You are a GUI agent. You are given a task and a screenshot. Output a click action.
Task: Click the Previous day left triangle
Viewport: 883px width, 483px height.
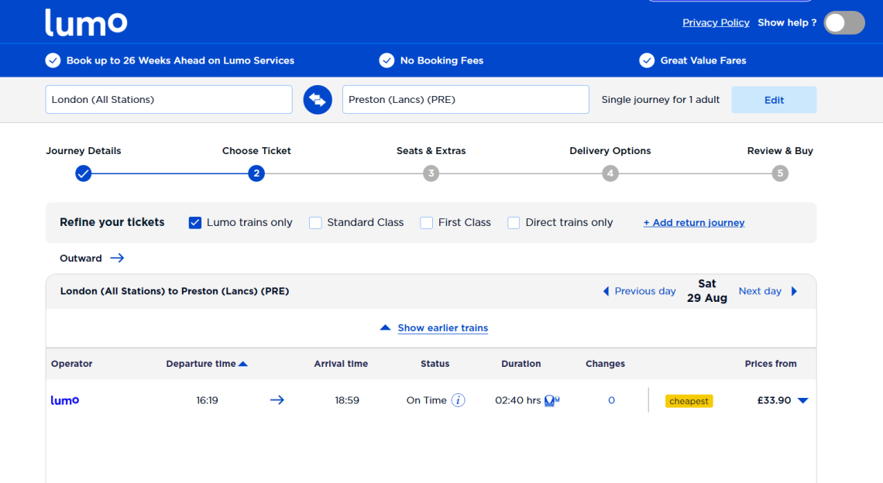pos(606,291)
